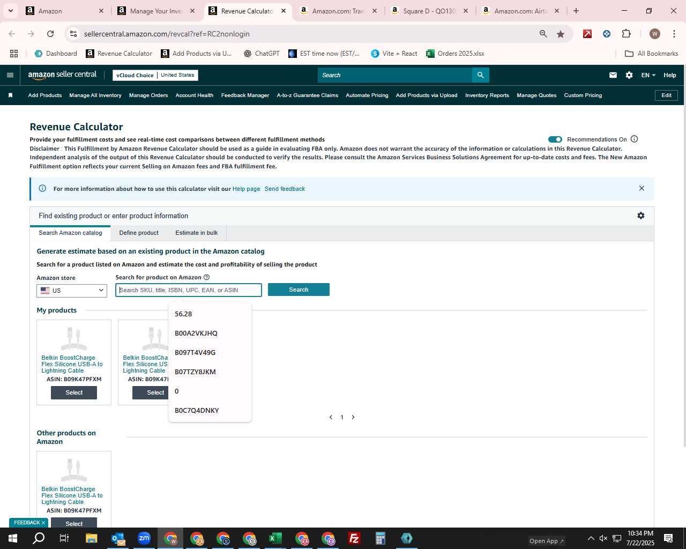Select suggestion B00A2VKJHQ

coord(210,333)
